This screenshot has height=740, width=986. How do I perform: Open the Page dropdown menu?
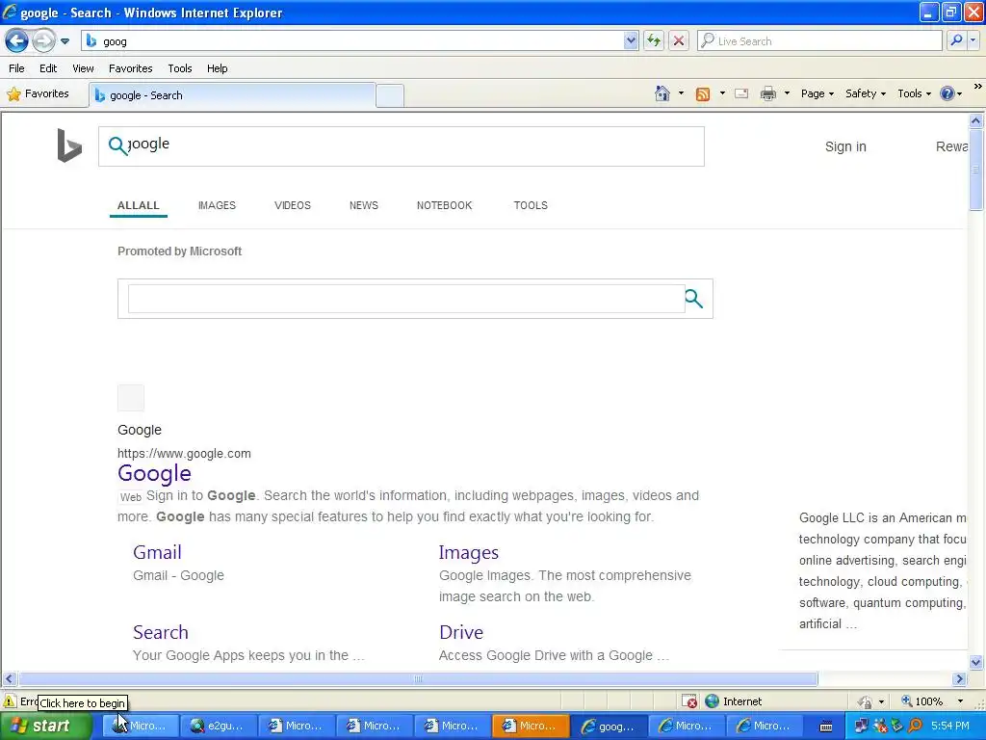coord(817,93)
